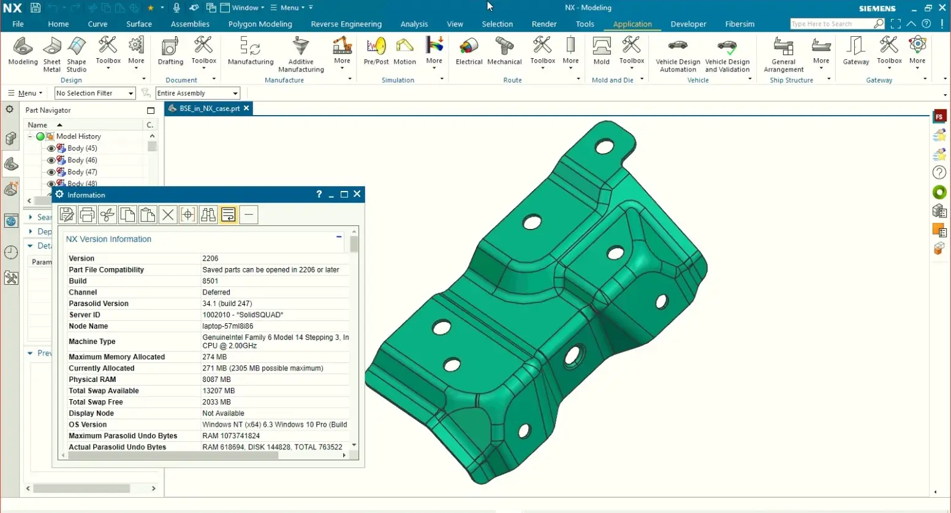Open the Design group Toolbox dropdown
This screenshot has width=951, height=513.
click(108, 51)
